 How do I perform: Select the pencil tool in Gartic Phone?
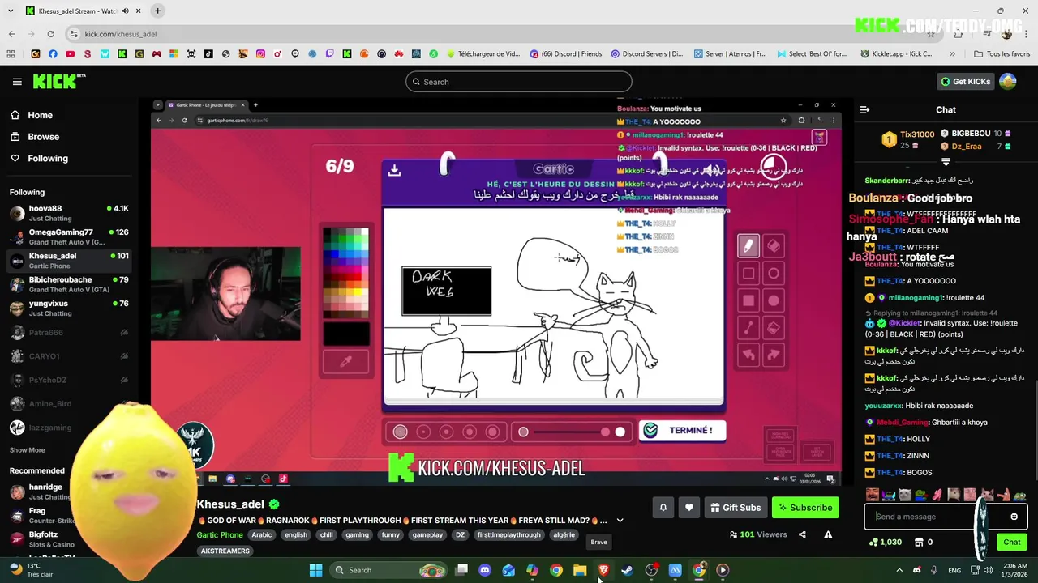748,245
